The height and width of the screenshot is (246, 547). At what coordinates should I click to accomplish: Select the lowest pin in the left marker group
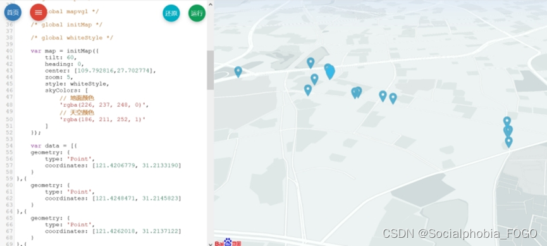click(x=308, y=90)
